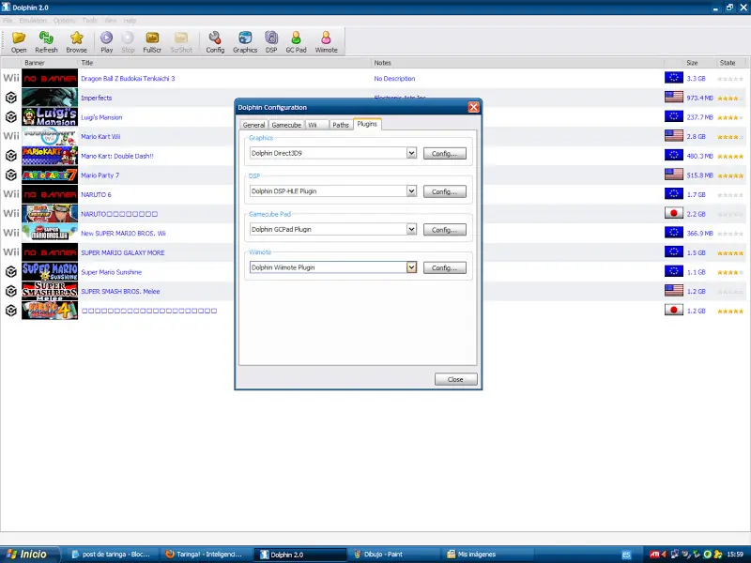Image resolution: width=751 pixels, height=563 pixels.
Task: Select the Plugins tab
Action: coord(367,124)
